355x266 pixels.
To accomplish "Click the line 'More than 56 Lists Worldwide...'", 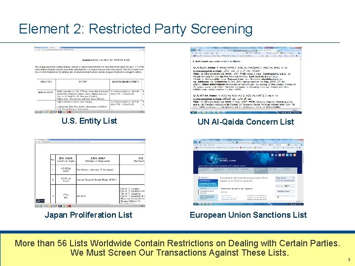I will 177,243.
